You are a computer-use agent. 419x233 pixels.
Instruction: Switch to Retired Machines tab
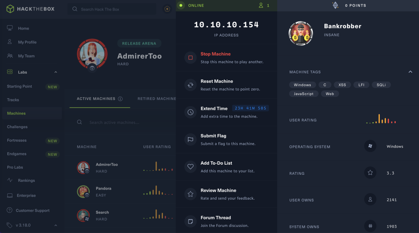157,99
